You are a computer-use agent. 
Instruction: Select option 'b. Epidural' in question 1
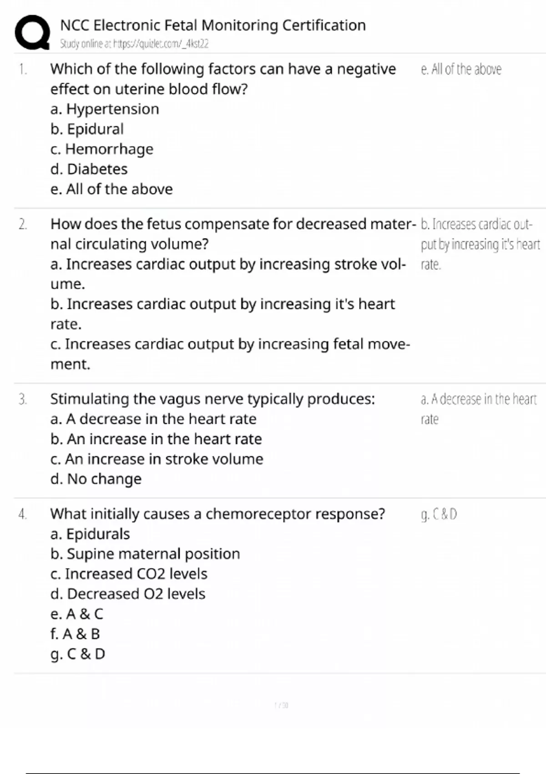pos(87,129)
